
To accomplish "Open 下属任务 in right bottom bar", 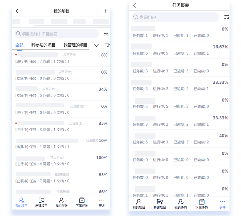I will [202, 204].
